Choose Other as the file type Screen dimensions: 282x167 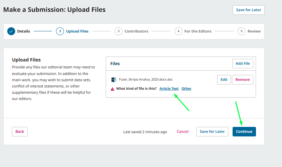(186, 89)
